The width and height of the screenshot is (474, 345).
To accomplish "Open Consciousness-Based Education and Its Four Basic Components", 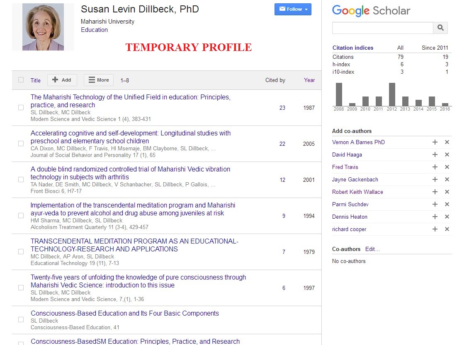I will click(124, 313).
